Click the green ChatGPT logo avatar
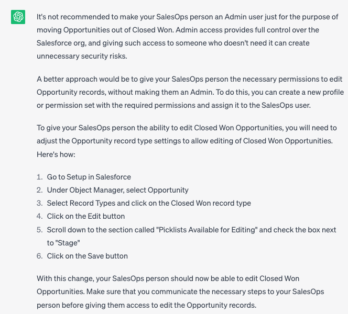This screenshot has width=348, height=314. tap(18, 17)
